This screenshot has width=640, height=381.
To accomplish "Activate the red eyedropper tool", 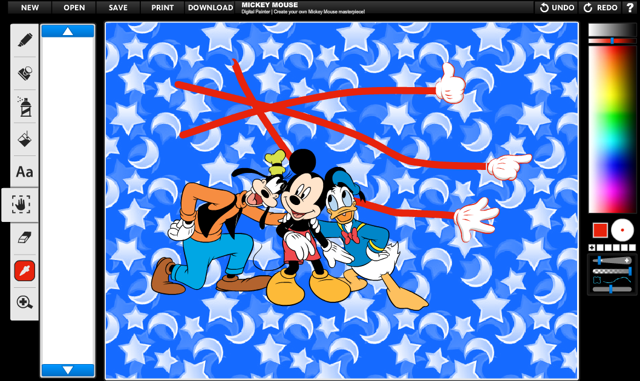I will 24,270.
